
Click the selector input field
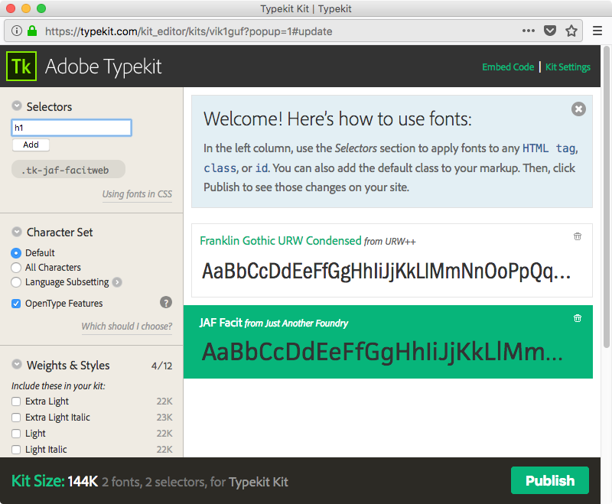pyautogui.click(x=71, y=128)
